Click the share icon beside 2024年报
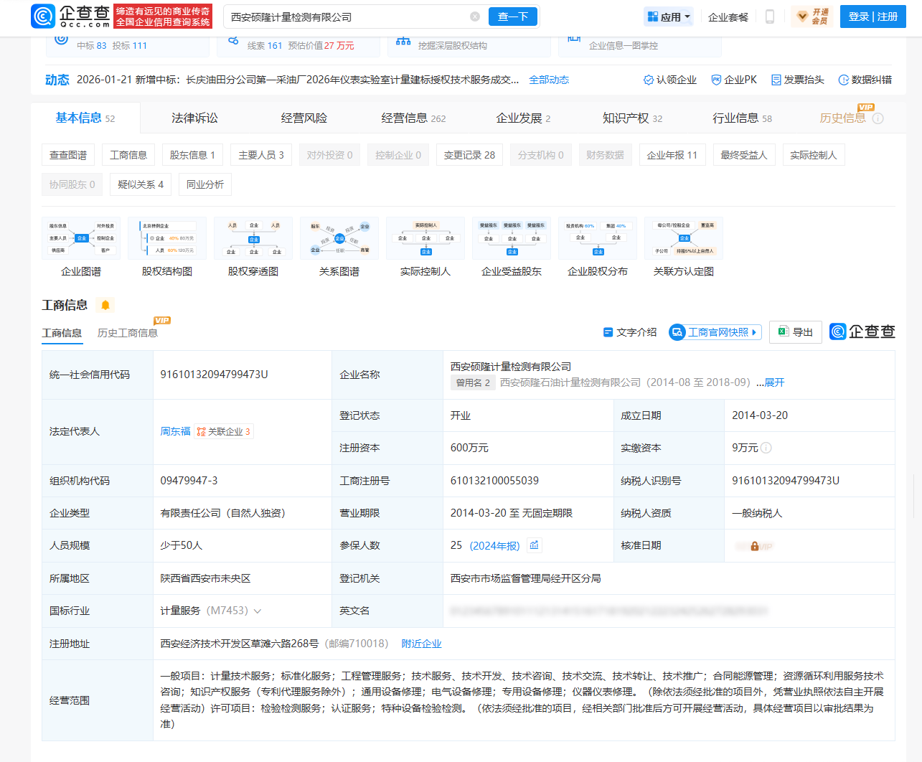The image size is (922, 762). pyautogui.click(x=534, y=545)
